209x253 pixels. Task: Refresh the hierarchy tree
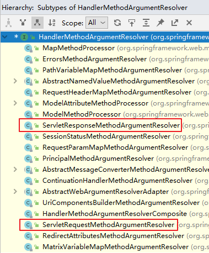[117, 23]
